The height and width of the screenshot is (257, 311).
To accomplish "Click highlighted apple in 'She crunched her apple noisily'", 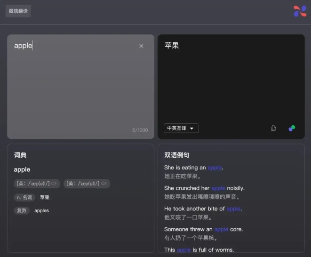I will [x=218, y=188].
